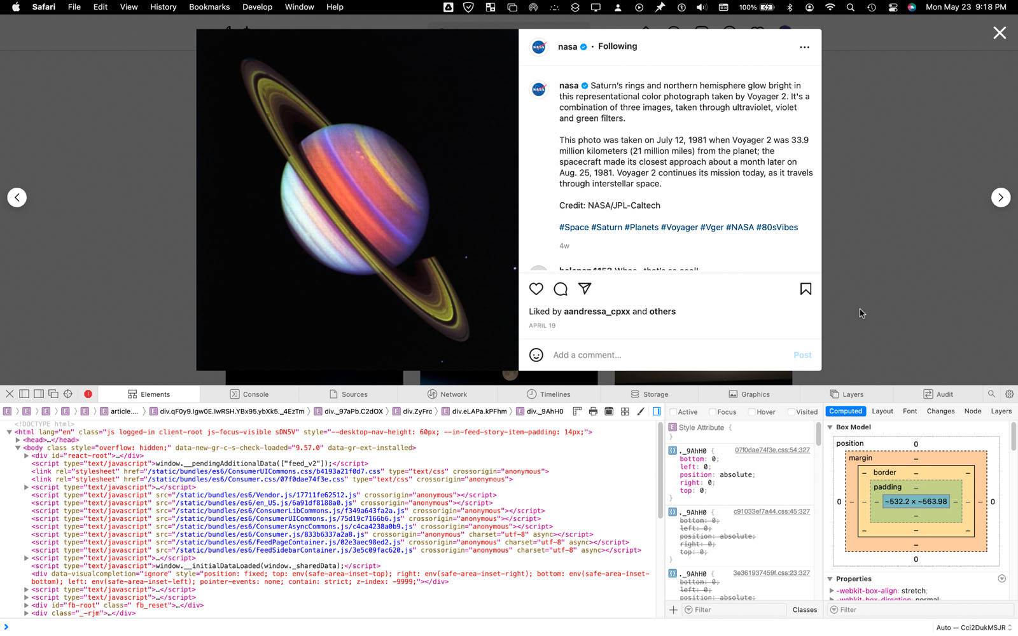
Task: Open the Develop menu in menu bar
Action: (x=257, y=7)
